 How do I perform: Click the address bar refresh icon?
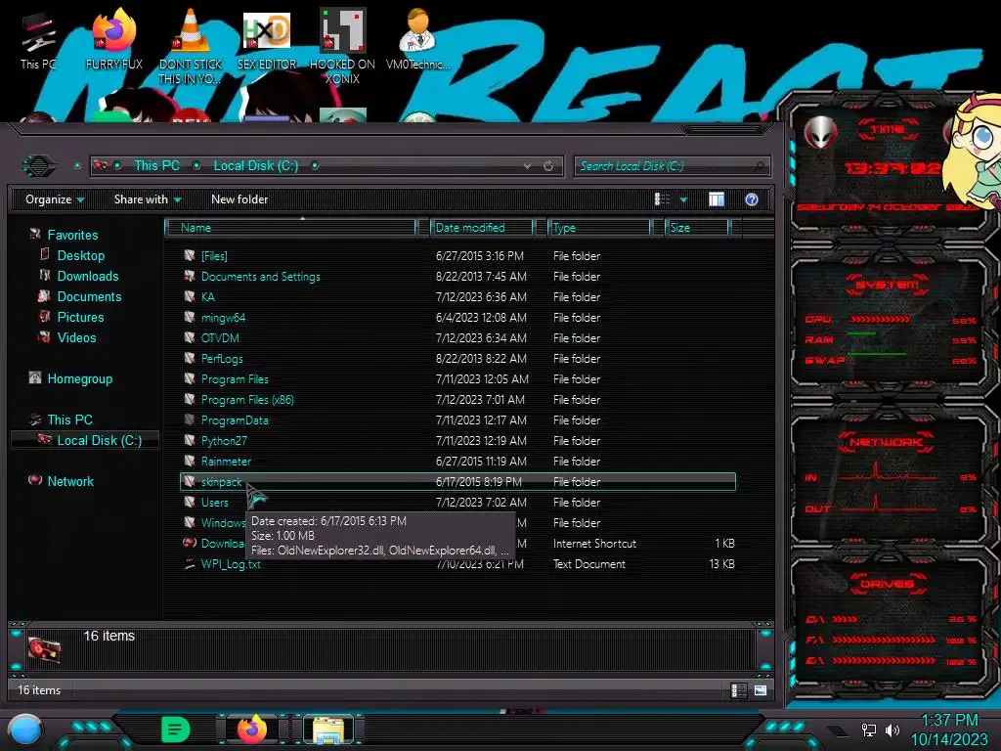[548, 166]
